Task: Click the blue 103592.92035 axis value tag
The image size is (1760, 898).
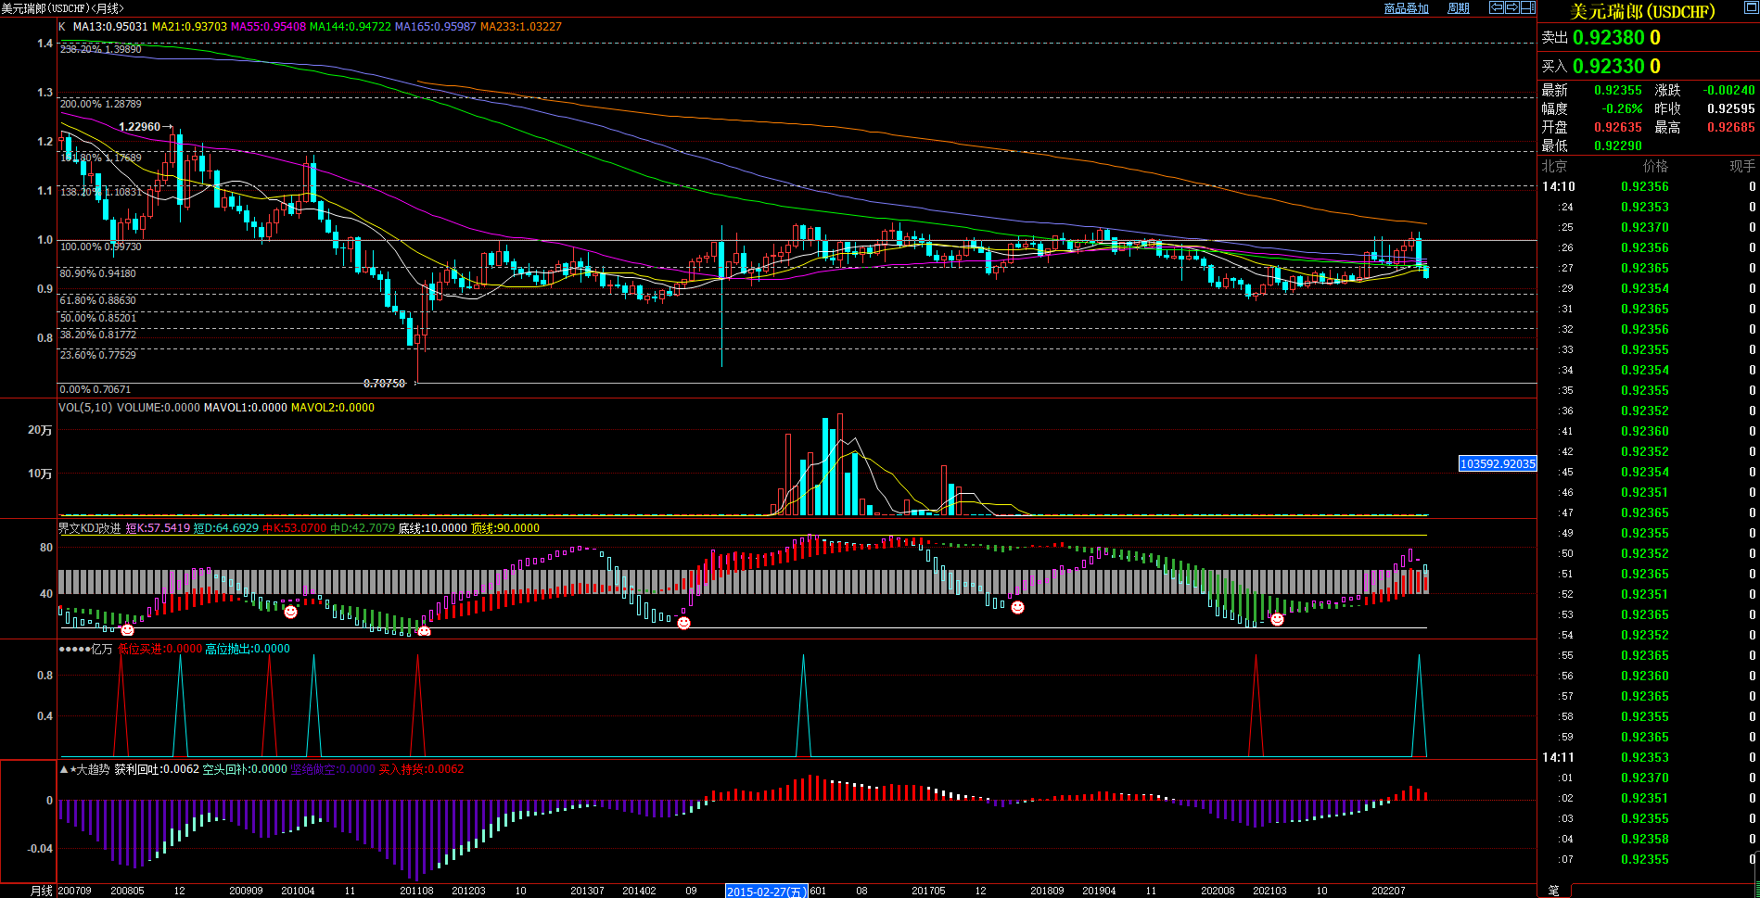Action: coord(1498,463)
